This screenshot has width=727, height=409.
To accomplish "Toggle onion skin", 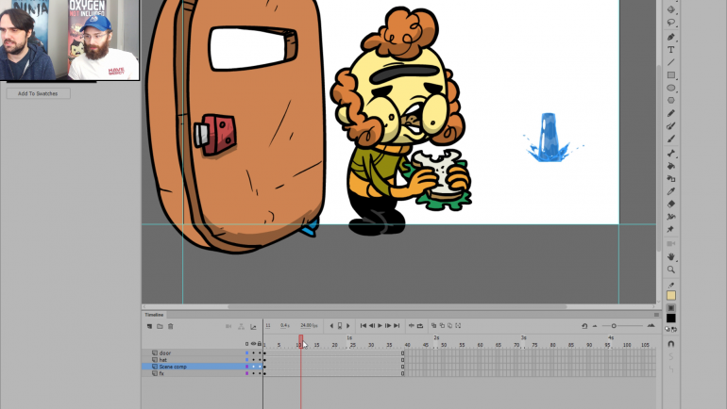I will (x=434, y=326).
